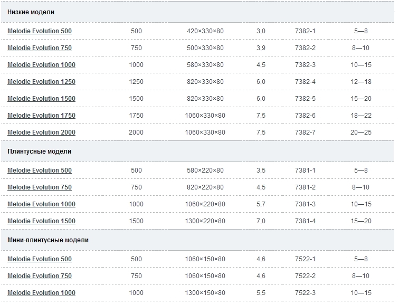The image size is (399, 304).
Task: Open Melodie Evolution 500 link in row 7522-1
Action: [40, 259]
